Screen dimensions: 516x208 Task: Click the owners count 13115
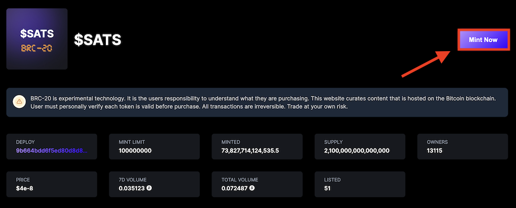[x=437, y=151]
